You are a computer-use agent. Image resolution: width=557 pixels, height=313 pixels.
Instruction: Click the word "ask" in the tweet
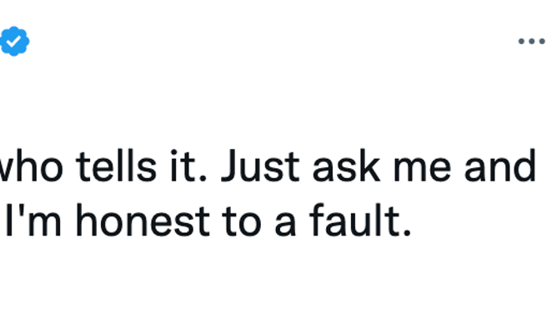[x=346, y=166]
